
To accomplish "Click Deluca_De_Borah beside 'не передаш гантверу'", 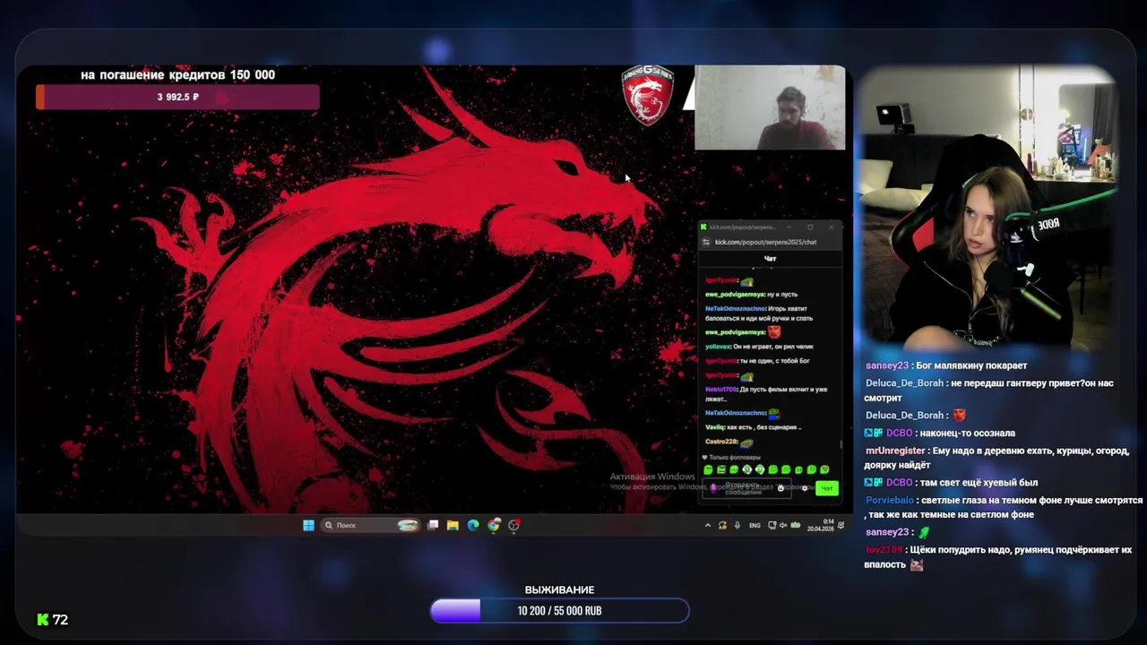I will [904, 383].
